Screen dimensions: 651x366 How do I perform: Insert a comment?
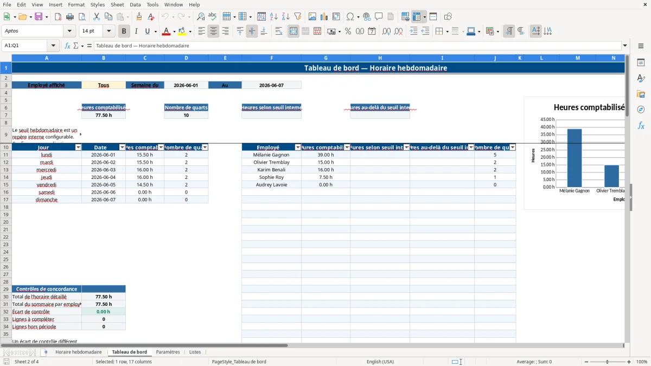coord(379,17)
